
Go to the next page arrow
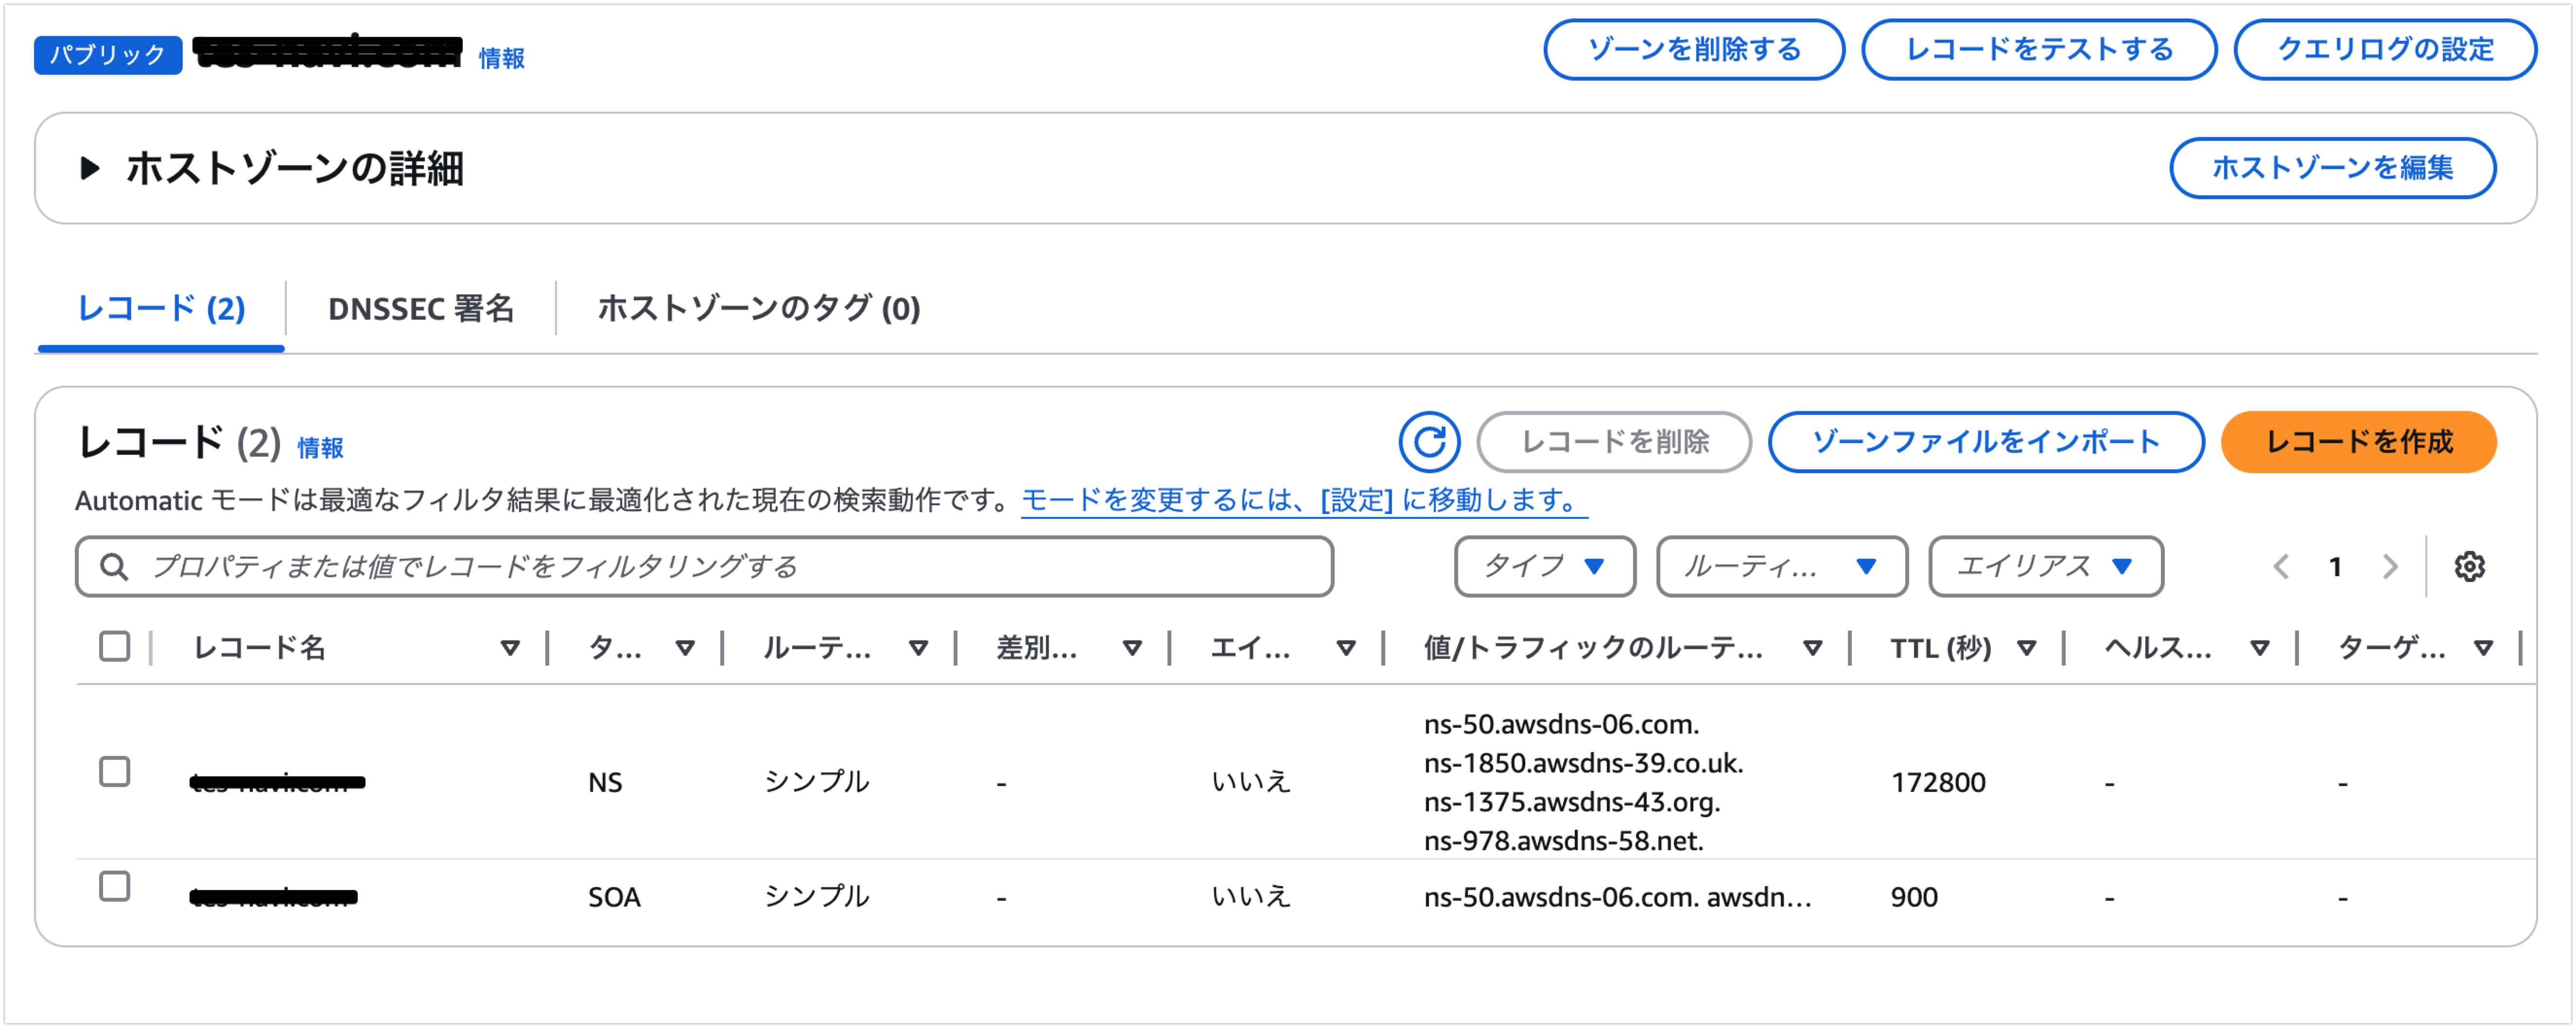tap(2390, 566)
